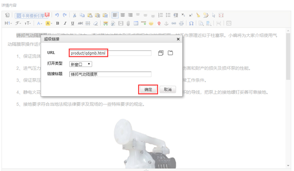This screenshot has width=294, height=171.
Task: Insert a bulleted list
Action: [168, 15]
